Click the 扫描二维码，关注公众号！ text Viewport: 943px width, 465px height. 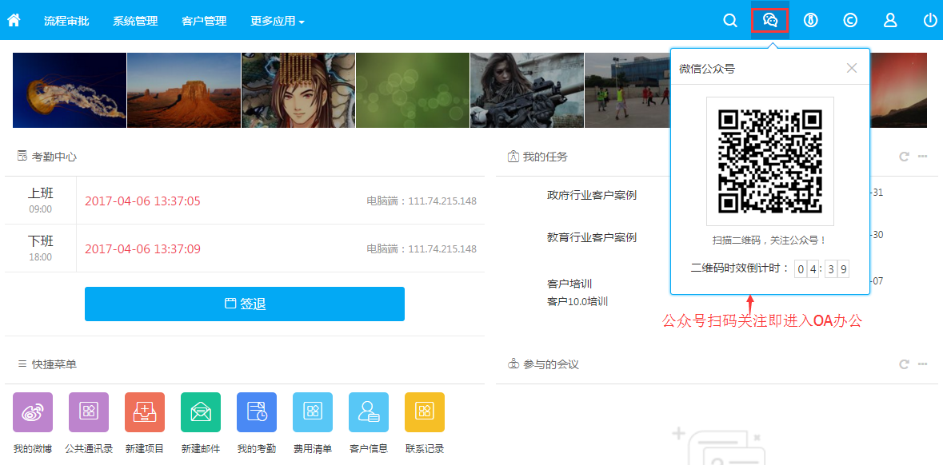(x=769, y=240)
